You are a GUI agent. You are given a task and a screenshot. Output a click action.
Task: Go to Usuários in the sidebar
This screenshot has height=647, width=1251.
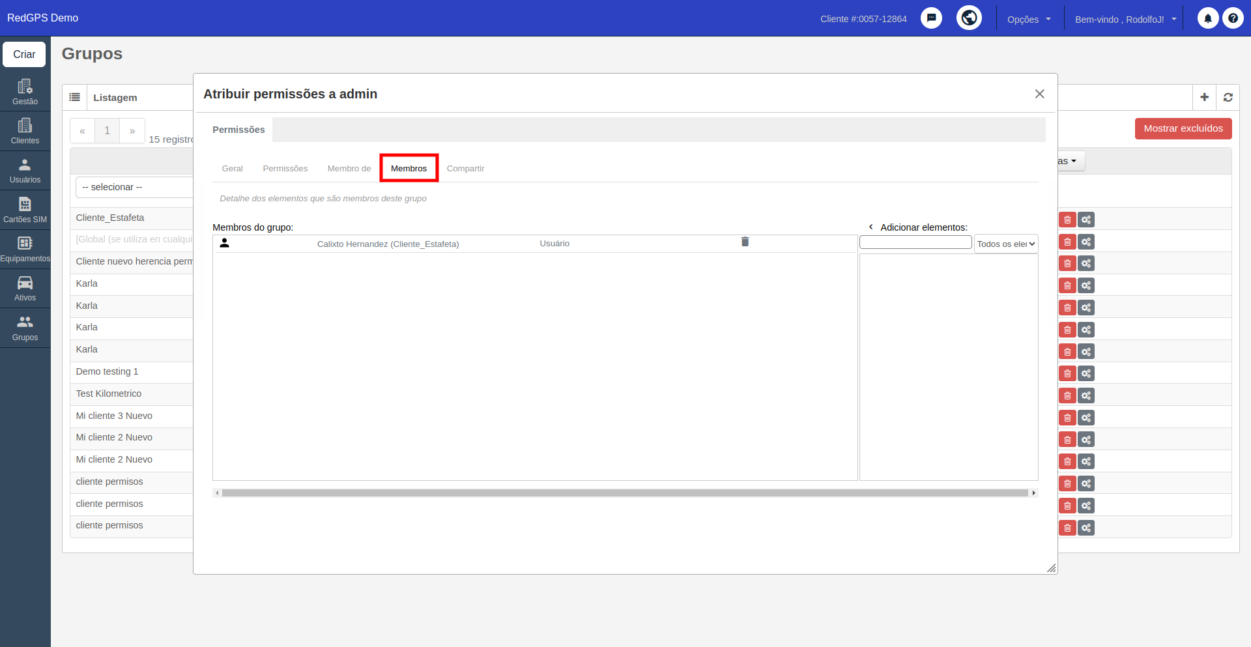pos(25,171)
